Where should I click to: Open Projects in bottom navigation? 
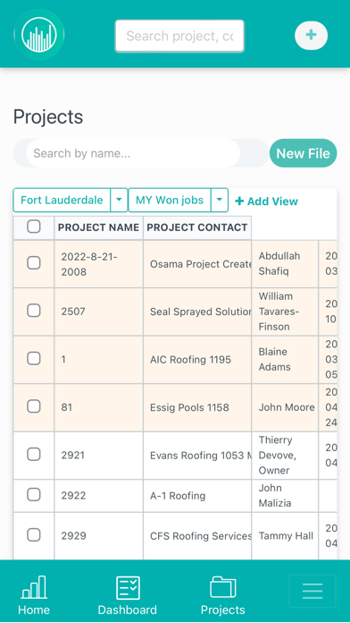[222, 594]
